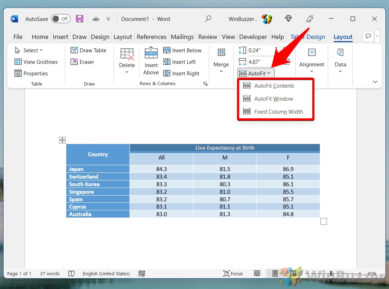This screenshot has width=389, height=289.
Task: Click Insert Above rows icon
Action: (151, 61)
